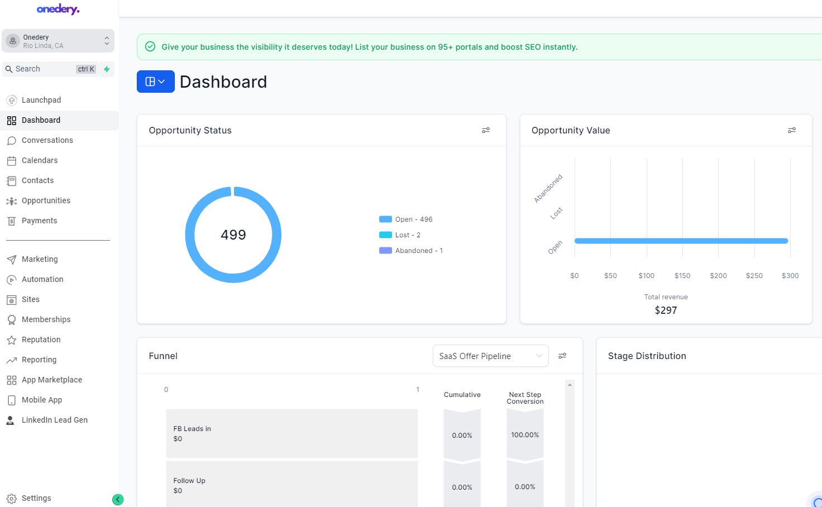Open Funnel widget filter settings icon
Screen dimensions: 822x507
(562, 356)
